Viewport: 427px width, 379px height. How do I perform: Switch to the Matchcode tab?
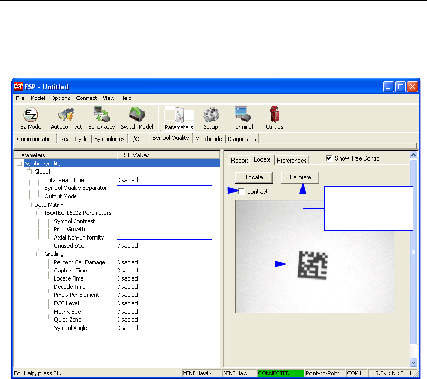(209, 139)
